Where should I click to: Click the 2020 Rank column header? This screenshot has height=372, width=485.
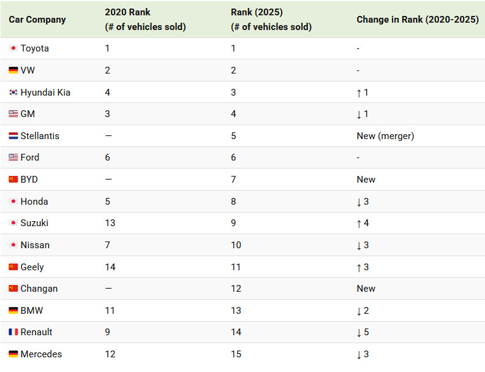145,20
